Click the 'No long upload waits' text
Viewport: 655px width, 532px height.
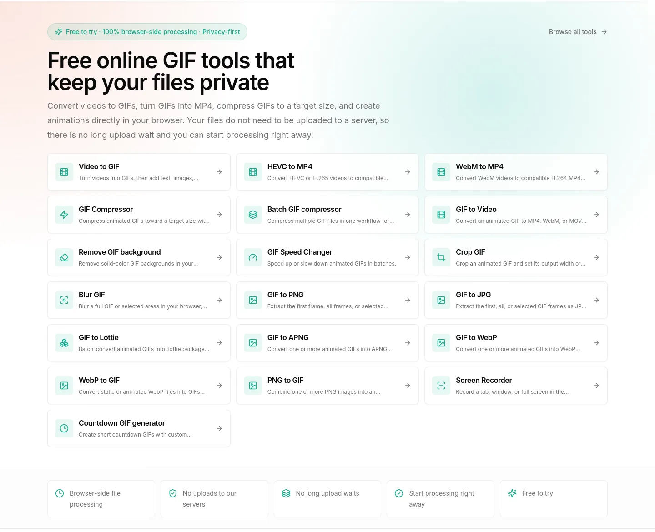[327, 493]
